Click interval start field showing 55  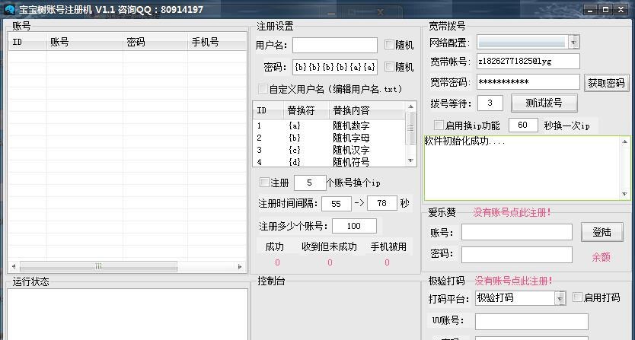(336, 203)
